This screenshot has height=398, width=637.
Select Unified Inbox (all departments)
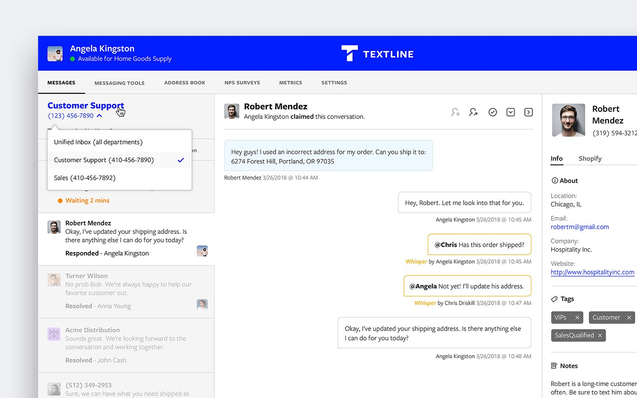(x=98, y=142)
